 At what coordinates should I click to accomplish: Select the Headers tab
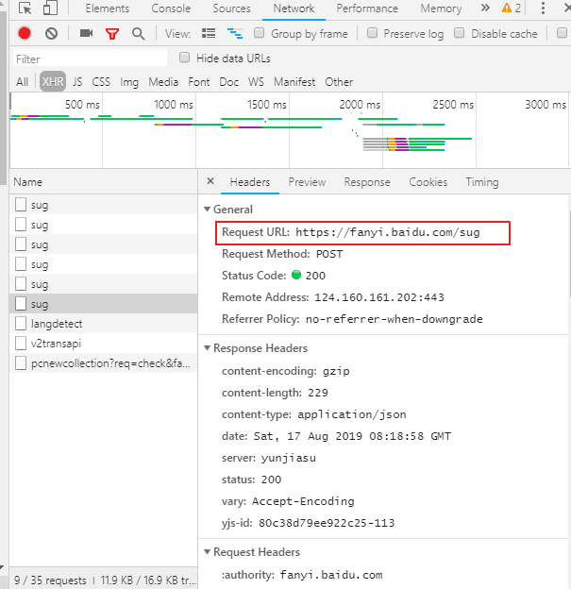pos(250,182)
